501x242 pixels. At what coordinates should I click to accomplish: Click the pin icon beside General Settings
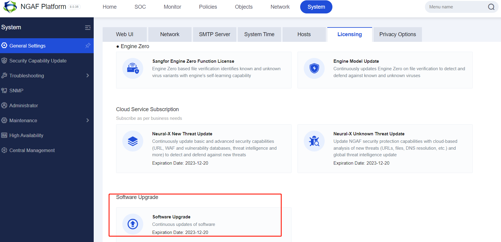(88, 46)
